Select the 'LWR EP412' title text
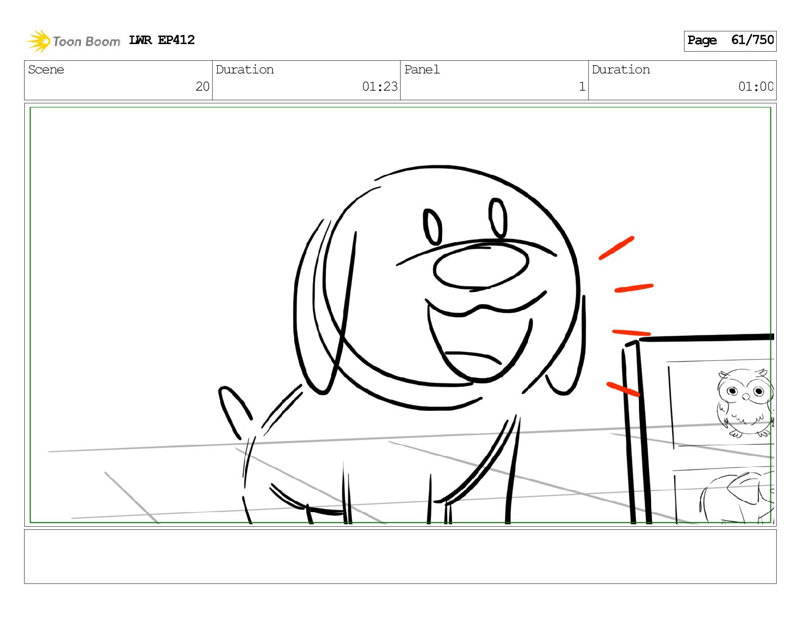 tap(162, 40)
